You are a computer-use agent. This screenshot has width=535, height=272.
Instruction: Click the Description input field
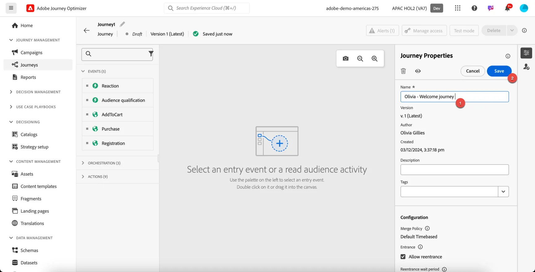(x=455, y=169)
